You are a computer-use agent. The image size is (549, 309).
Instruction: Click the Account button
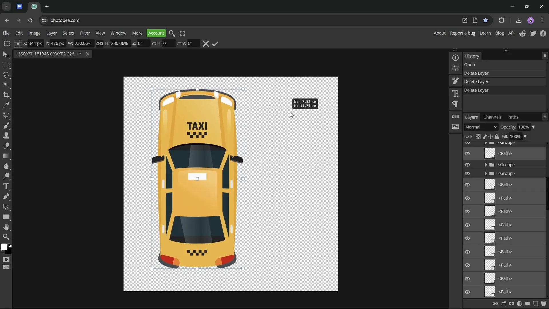pos(156,33)
